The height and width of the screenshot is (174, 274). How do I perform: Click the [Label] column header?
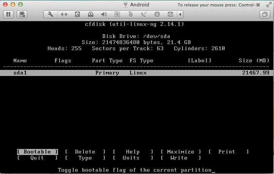pyautogui.click(x=199, y=61)
